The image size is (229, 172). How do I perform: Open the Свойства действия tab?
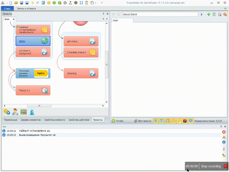click(79, 120)
